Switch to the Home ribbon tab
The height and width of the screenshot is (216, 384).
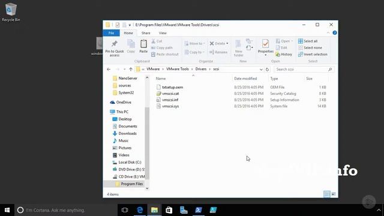click(x=128, y=33)
